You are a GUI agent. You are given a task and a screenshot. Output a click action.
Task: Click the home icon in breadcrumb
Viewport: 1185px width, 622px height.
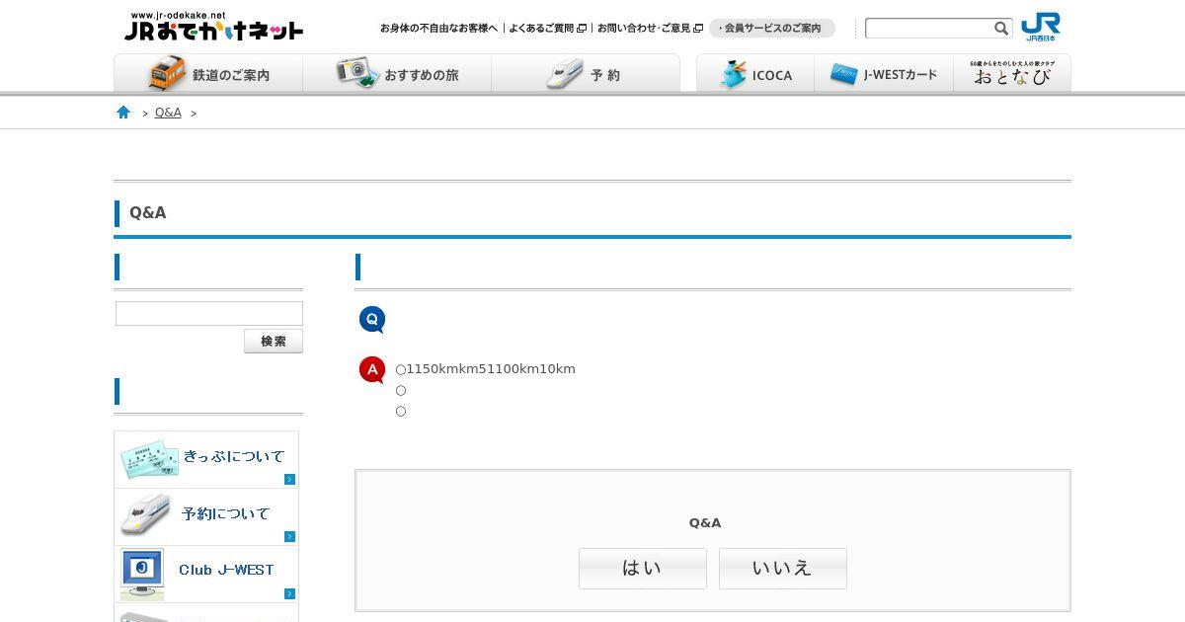[123, 113]
